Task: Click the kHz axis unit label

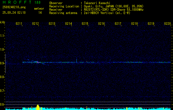Action: coord(2,22)
